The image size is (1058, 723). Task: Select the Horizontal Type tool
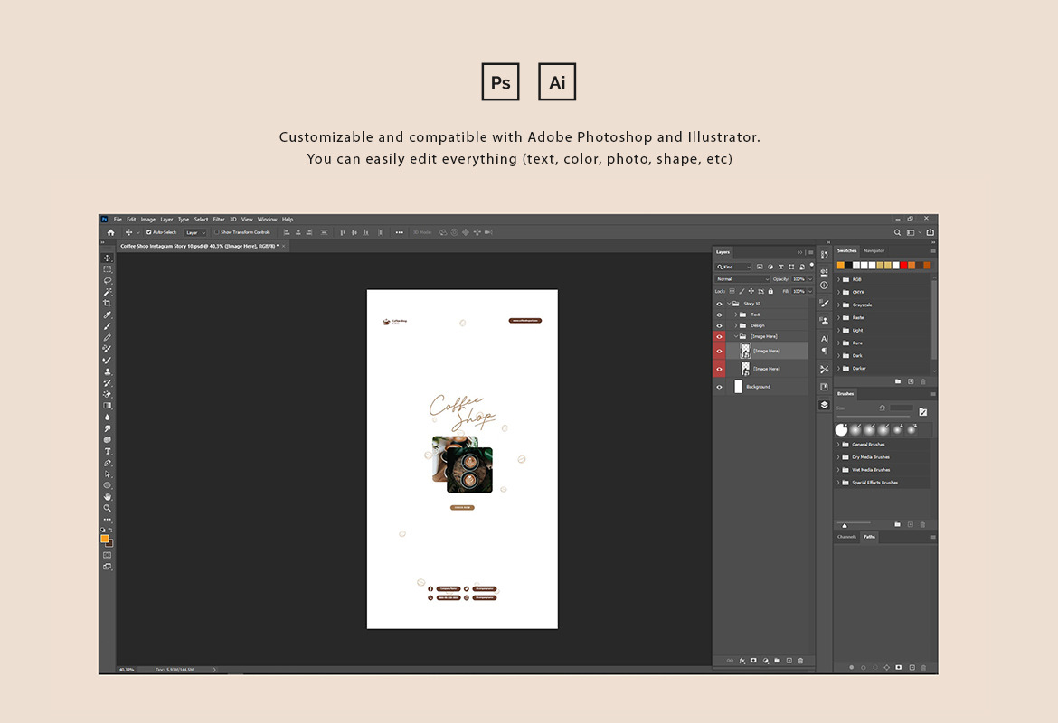[x=108, y=451]
